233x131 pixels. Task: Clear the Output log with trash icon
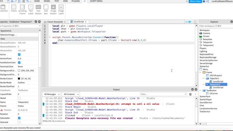(190, 94)
